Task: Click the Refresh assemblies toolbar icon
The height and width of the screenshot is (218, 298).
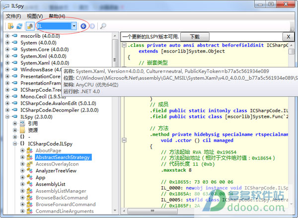Action: click(19, 26)
